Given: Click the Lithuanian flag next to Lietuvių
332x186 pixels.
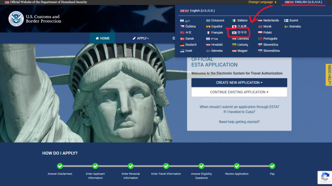Looking at the screenshot, I should 234,45.
